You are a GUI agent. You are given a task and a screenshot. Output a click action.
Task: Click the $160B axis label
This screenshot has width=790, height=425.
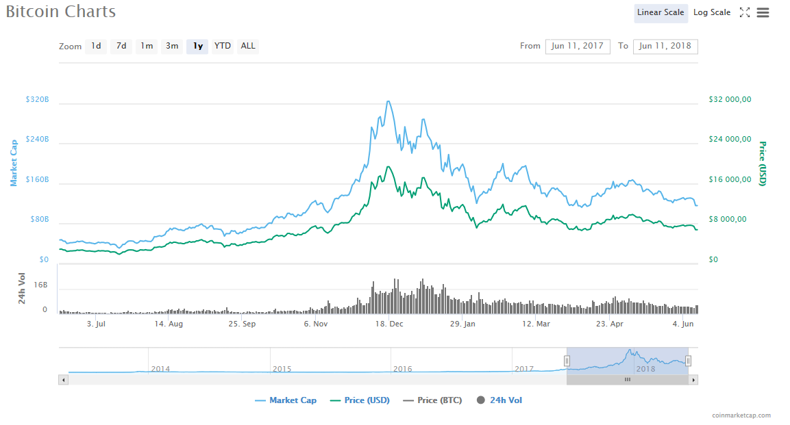click(37, 179)
